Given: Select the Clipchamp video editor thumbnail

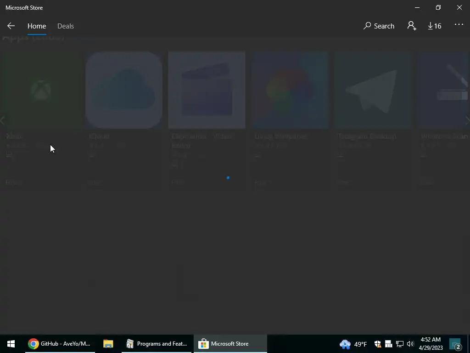Looking at the screenshot, I should click(207, 90).
